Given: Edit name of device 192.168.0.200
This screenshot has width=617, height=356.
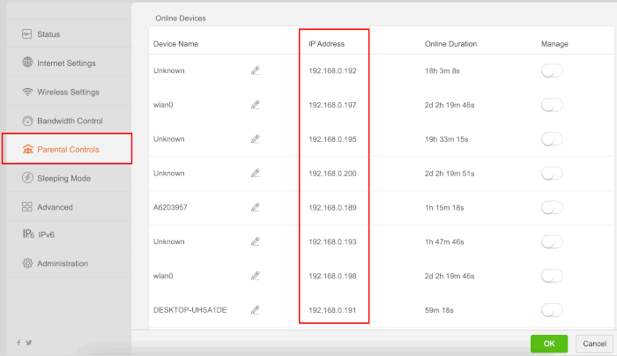Looking at the screenshot, I should [256, 174].
